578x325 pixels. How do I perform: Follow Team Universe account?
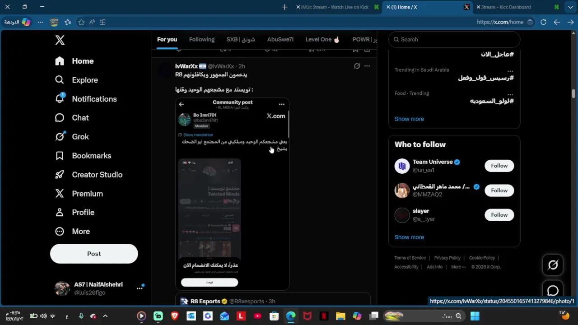tap(499, 166)
